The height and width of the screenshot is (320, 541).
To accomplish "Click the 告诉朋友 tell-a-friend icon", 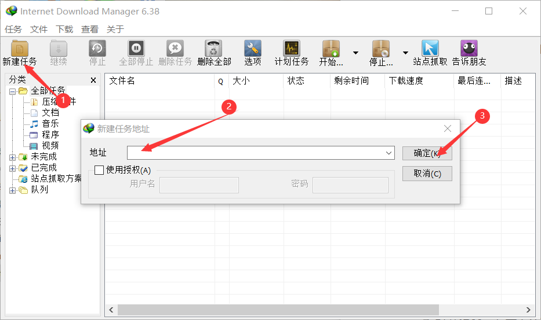I will pos(469,48).
